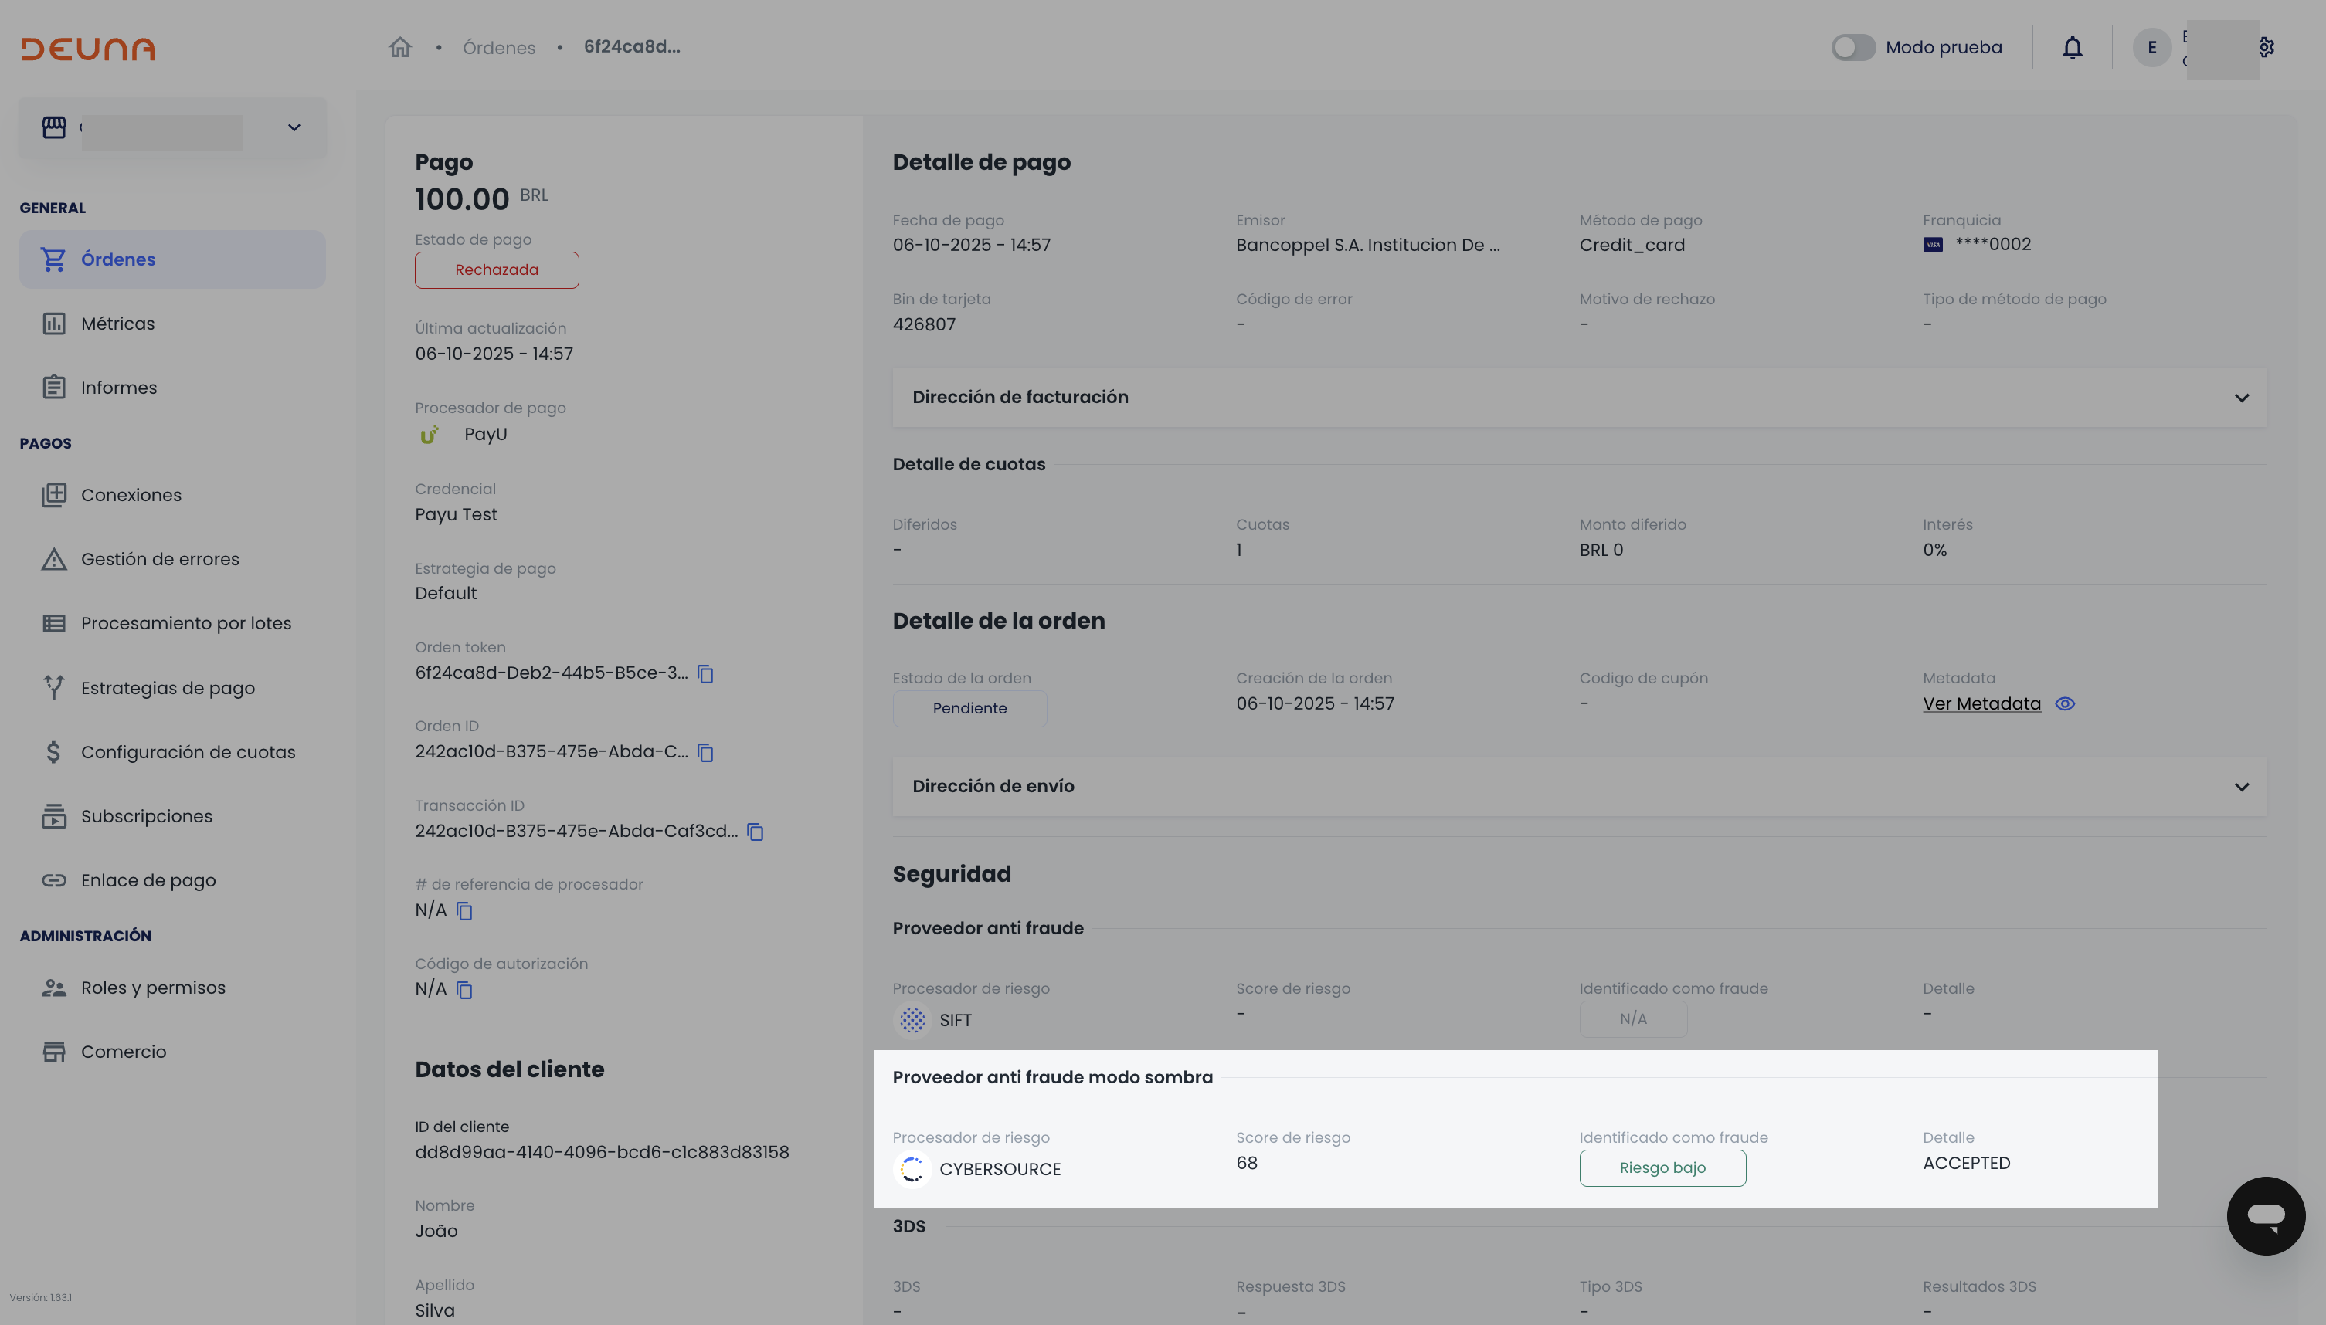
Task: Open the merchant selector dropdown
Action: coord(293,127)
